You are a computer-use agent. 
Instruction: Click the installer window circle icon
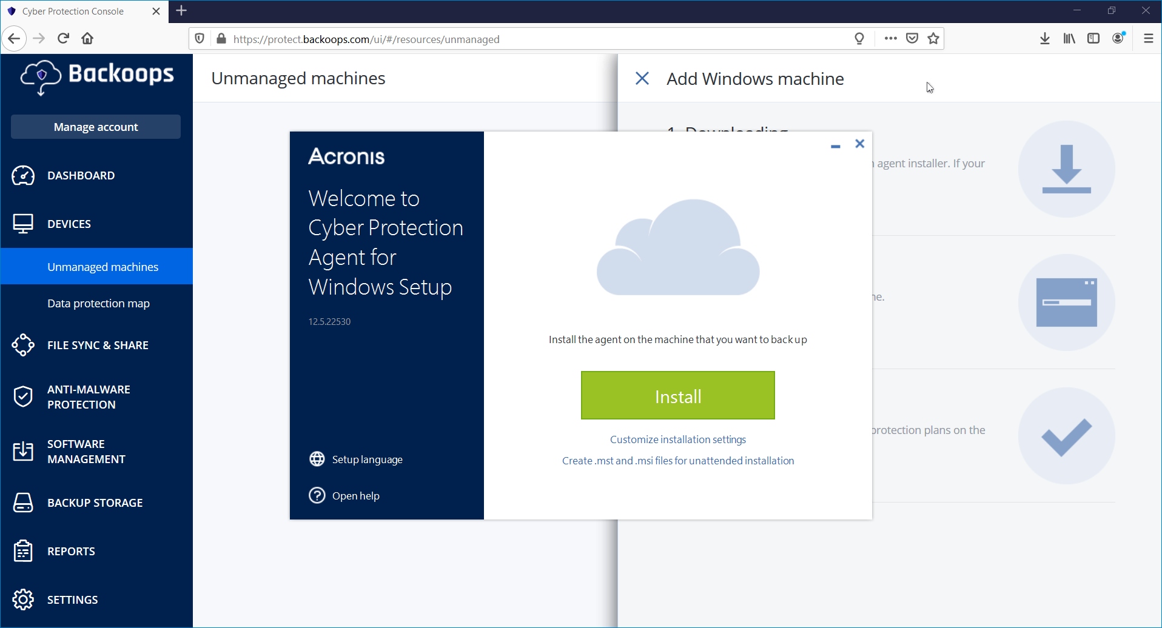(x=1066, y=302)
